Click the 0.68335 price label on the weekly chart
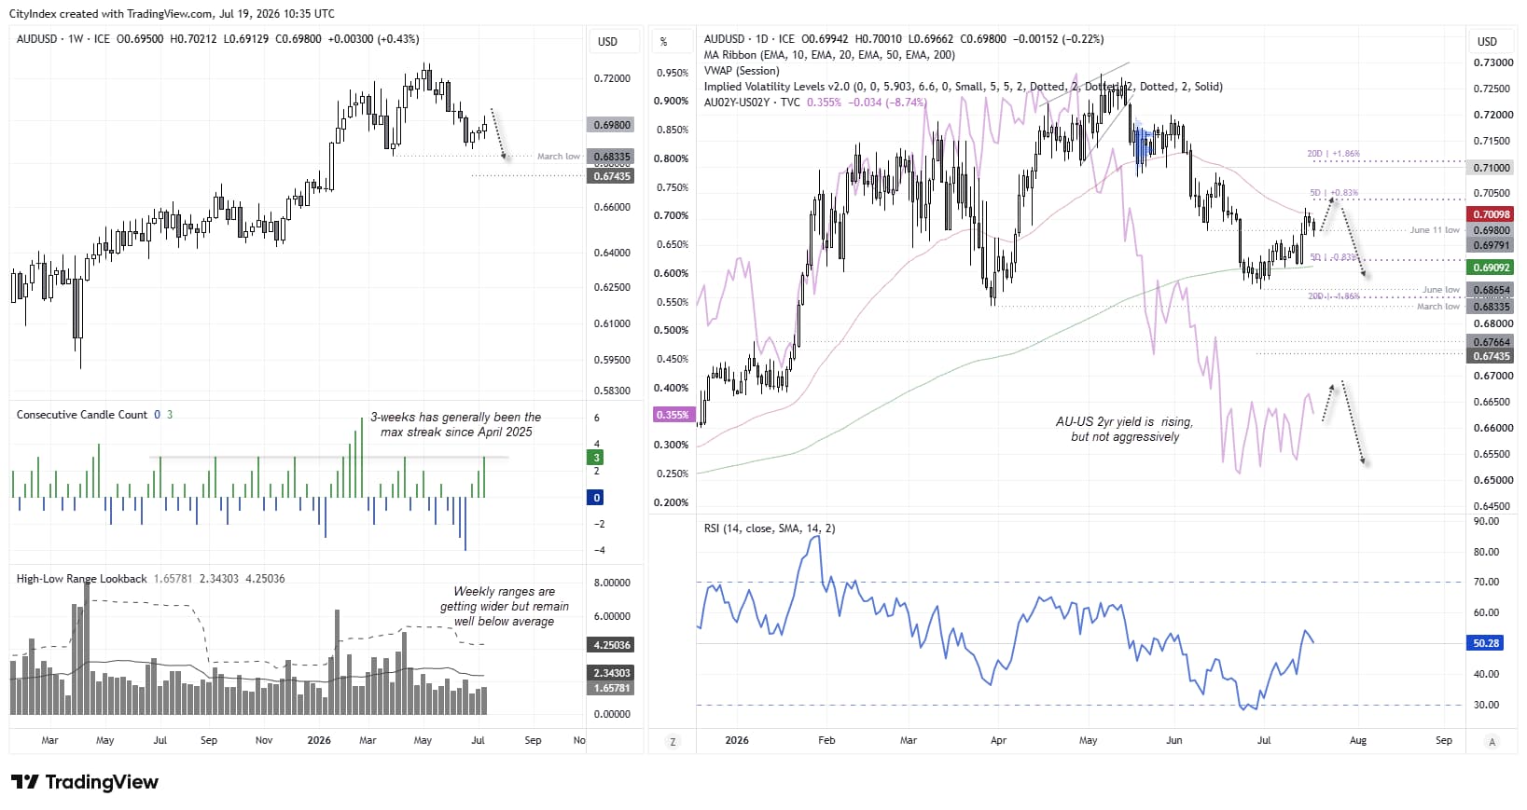Screen dimensions: 1527x810 pyautogui.click(x=612, y=157)
